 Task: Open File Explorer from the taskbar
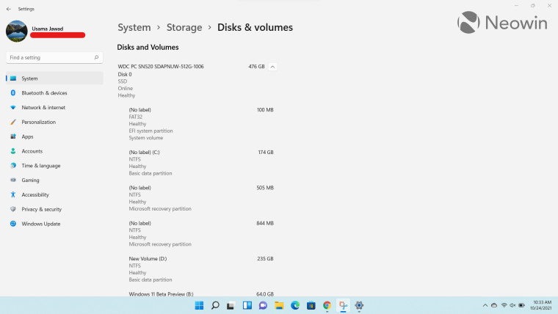pyautogui.click(x=279, y=305)
